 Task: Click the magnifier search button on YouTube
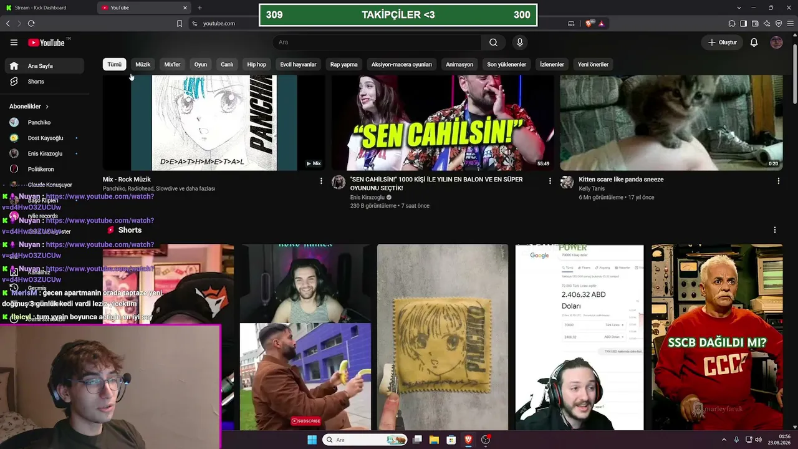(493, 42)
